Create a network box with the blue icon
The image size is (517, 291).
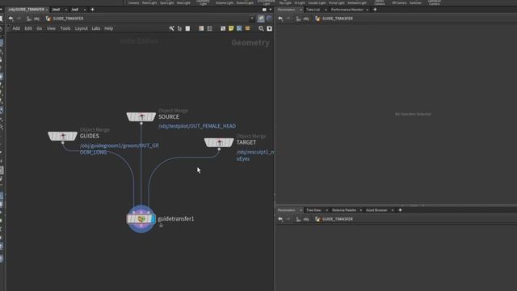point(239,29)
